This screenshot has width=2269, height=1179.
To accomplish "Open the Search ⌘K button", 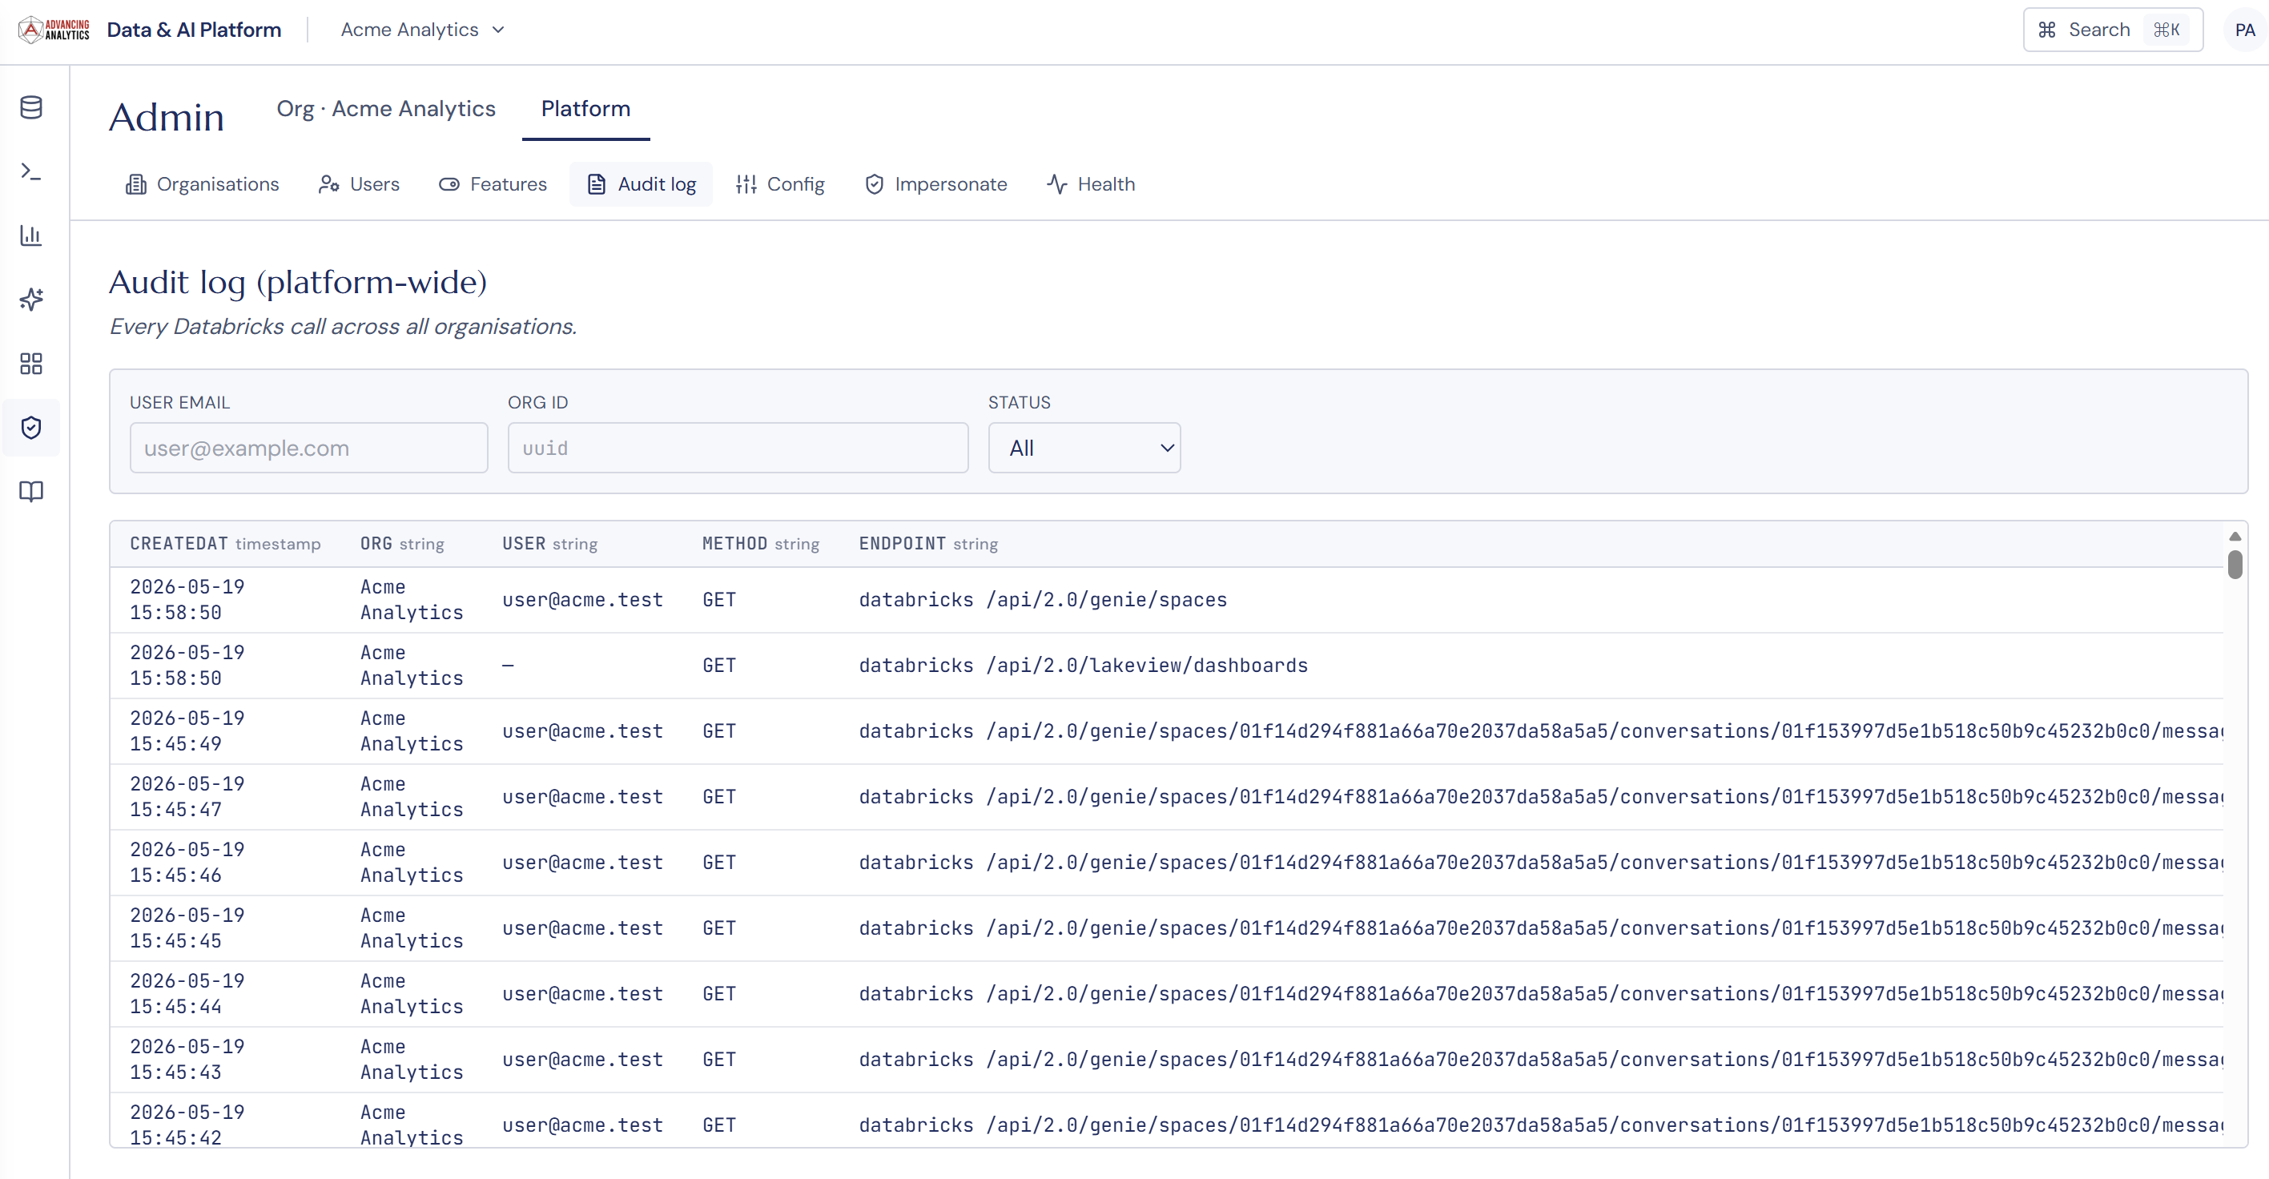I will [2112, 30].
